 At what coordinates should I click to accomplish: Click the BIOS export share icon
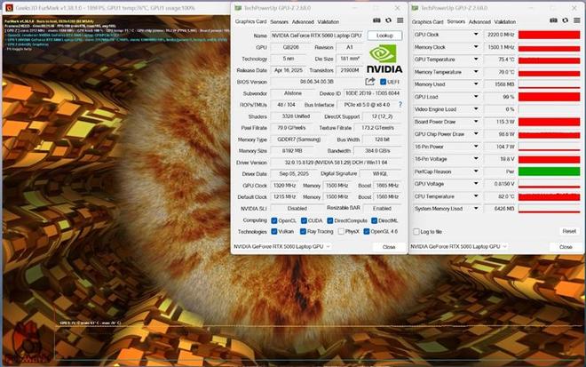point(369,82)
